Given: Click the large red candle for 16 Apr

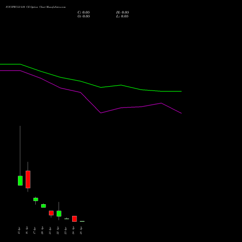Looking at the screenshot, I should [28, 180].
